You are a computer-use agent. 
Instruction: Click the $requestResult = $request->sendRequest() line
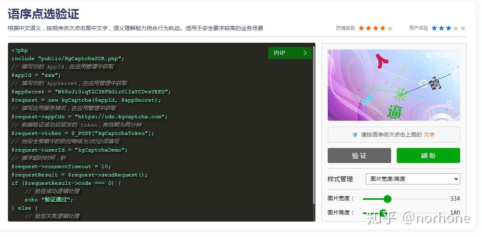coord(79,175)
